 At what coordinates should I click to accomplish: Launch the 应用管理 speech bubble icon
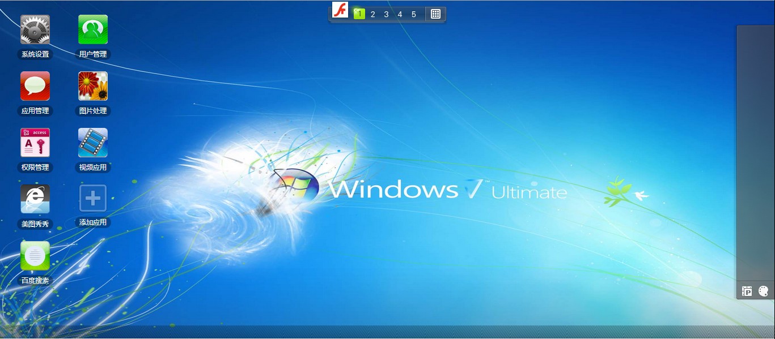35,86
